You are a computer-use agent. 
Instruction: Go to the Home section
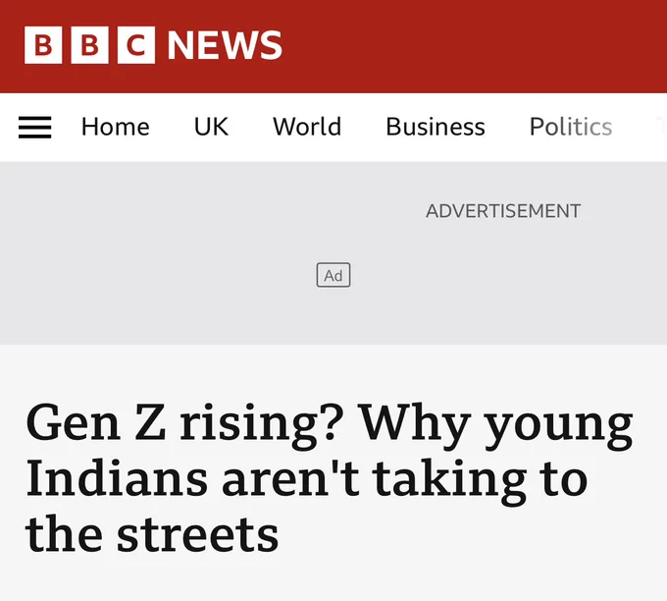pyautogui.click(x=116, y=127)
